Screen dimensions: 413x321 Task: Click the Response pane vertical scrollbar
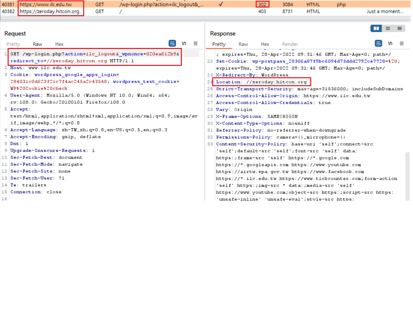tap(407, 176)
